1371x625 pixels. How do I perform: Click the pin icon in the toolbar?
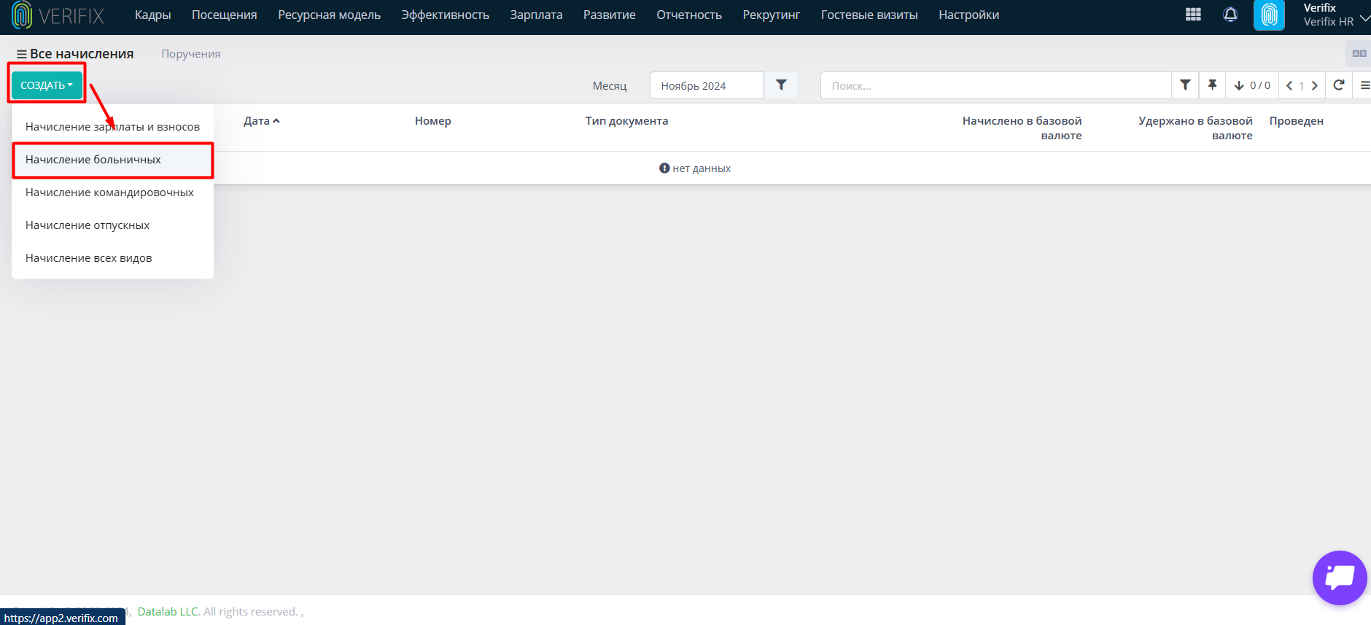[x=1212, y=85]
